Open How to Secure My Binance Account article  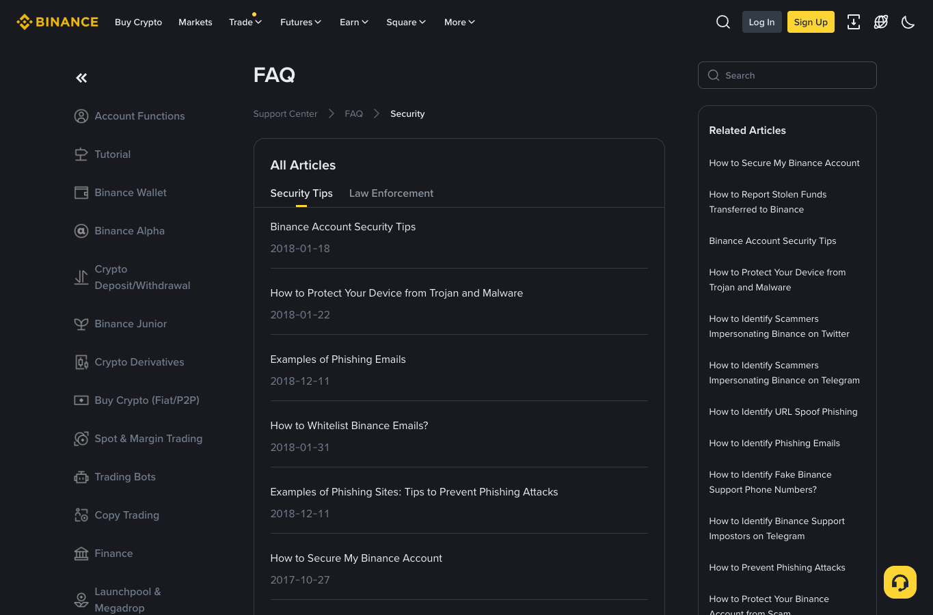click(356, 558)
